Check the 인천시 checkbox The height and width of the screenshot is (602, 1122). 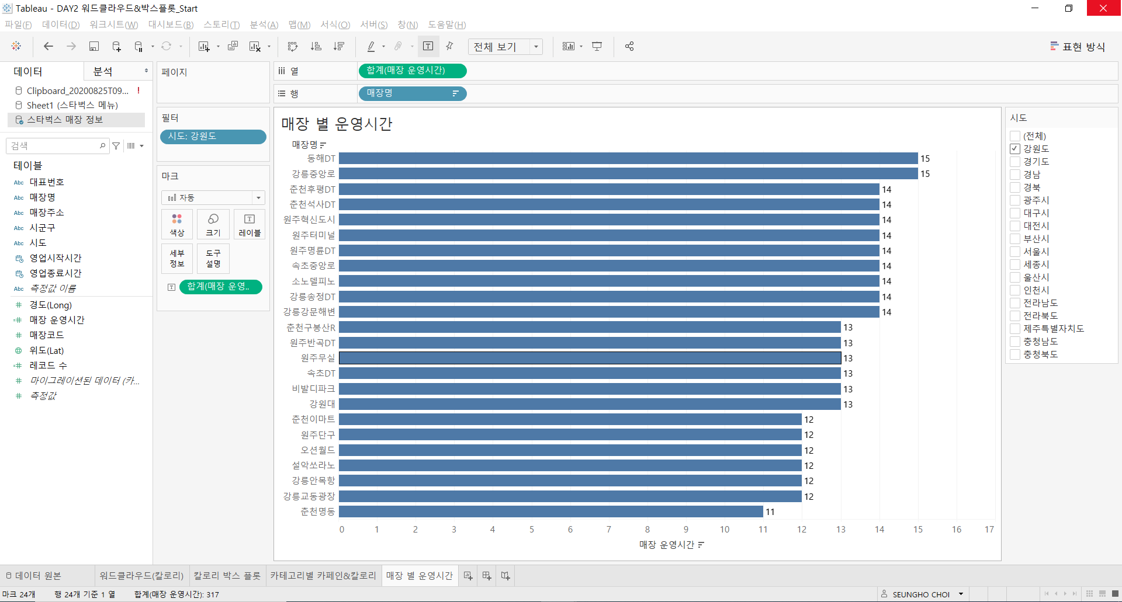click(x=1015, y=290)
